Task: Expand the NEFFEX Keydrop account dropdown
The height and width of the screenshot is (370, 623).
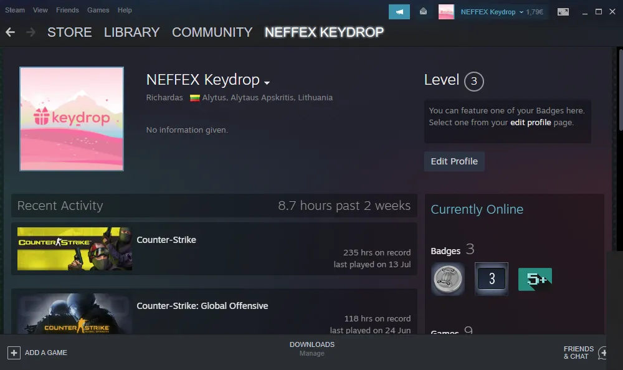Action: pos(492,12)
